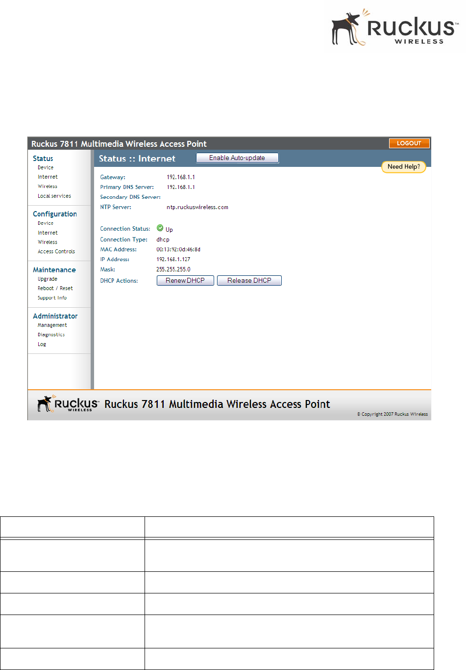
Task: Click the green connection status checkmark icon
Action: [x=160, y=228]
